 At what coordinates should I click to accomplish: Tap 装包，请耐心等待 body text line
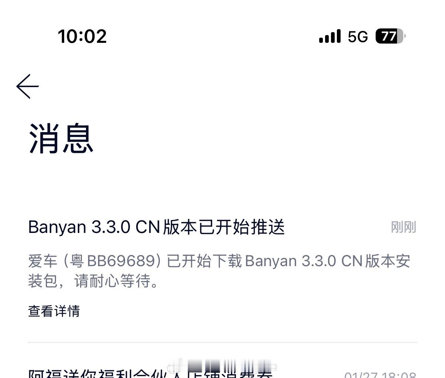94,281
